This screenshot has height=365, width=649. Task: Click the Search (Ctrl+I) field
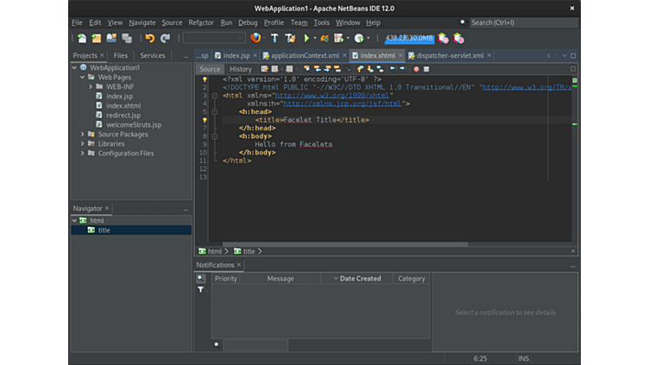tap(524, 22)
